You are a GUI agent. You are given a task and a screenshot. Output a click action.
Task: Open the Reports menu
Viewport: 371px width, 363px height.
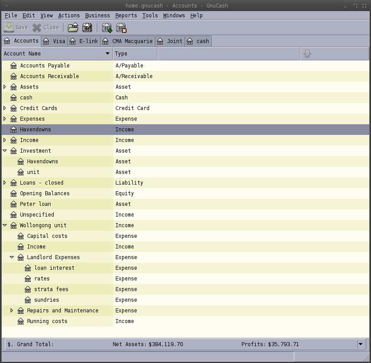click(x=126, y=16)
